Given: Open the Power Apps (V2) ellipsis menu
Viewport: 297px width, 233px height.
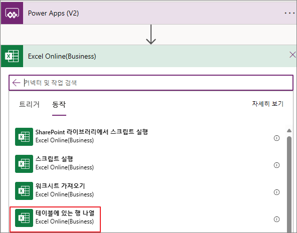Looking at the screenshot, I should [x=290, y=13].
